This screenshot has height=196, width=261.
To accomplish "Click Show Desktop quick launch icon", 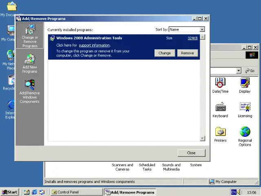I will (27, 192).
